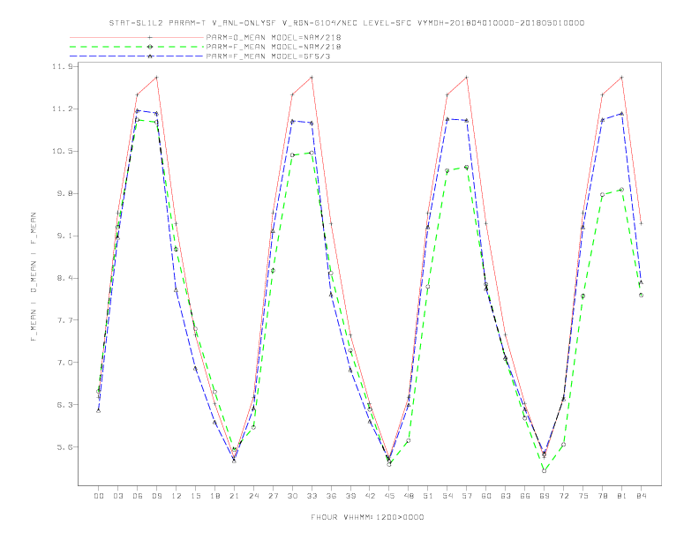The image size is (699, 540).
Task: Click x-axis forecast hour label 42
Action: 370,496
